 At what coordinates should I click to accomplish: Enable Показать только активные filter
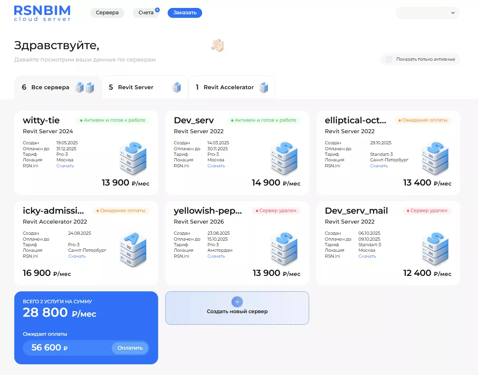[x=388, y=59]
